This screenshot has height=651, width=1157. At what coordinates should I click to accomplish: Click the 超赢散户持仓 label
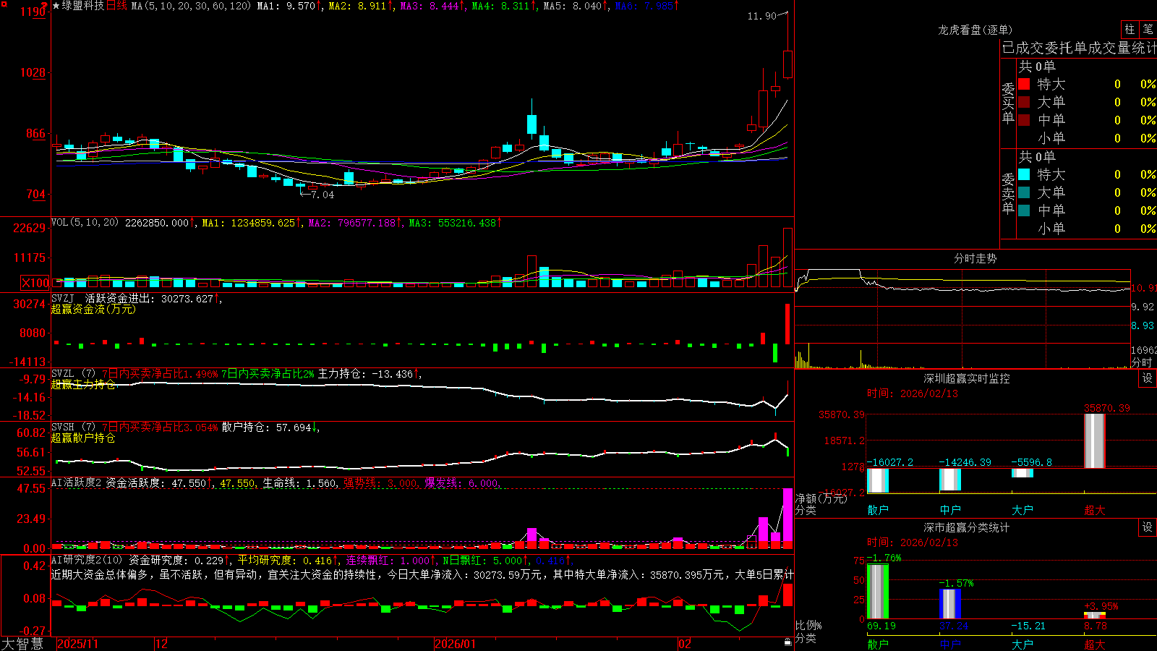pyautogui.click(x=83, y=438)
